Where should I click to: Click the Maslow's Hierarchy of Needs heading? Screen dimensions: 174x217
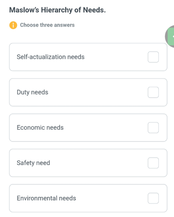click(x=57, y=10)
